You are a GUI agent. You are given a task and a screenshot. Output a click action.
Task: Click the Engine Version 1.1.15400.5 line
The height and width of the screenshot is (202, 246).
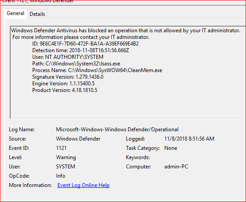coord(64,84)
